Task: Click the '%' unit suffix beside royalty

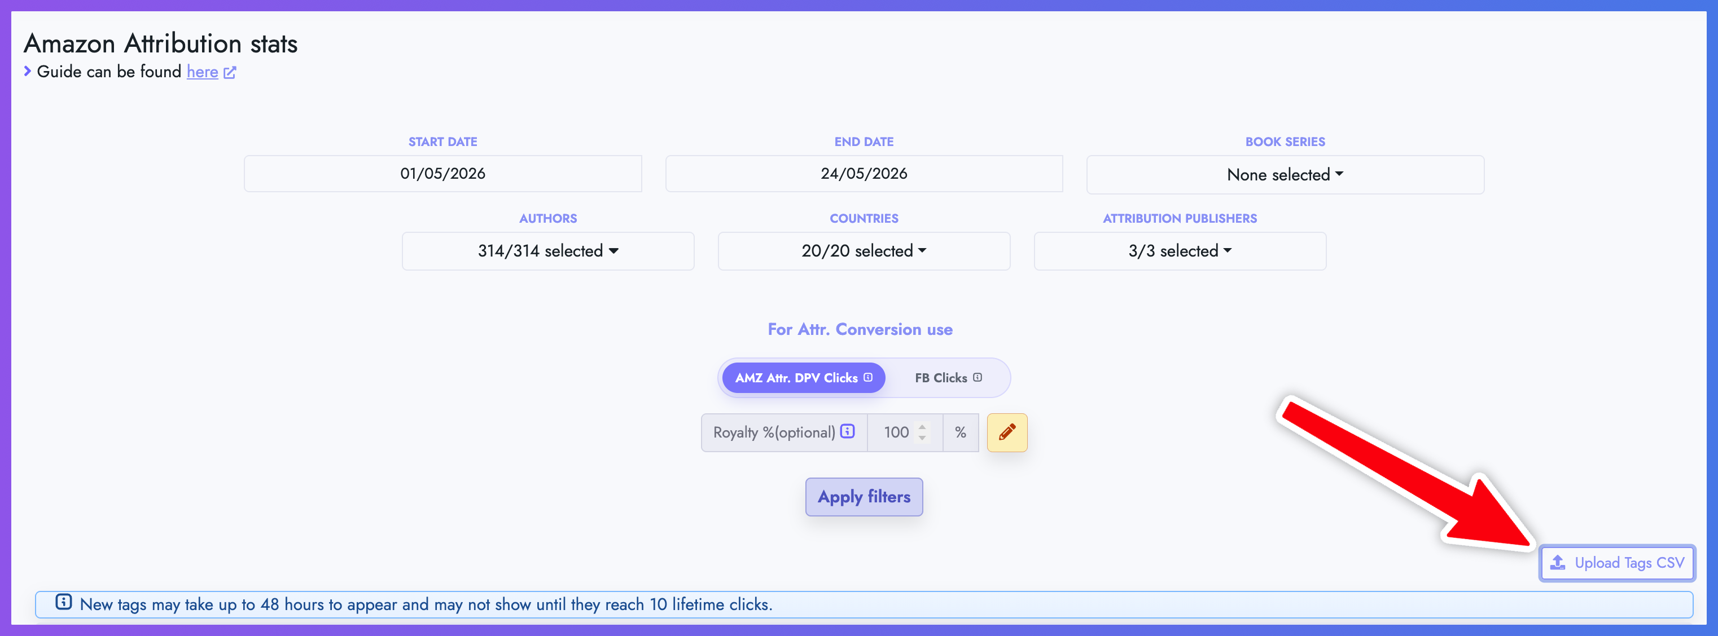Action: (961, 433)
